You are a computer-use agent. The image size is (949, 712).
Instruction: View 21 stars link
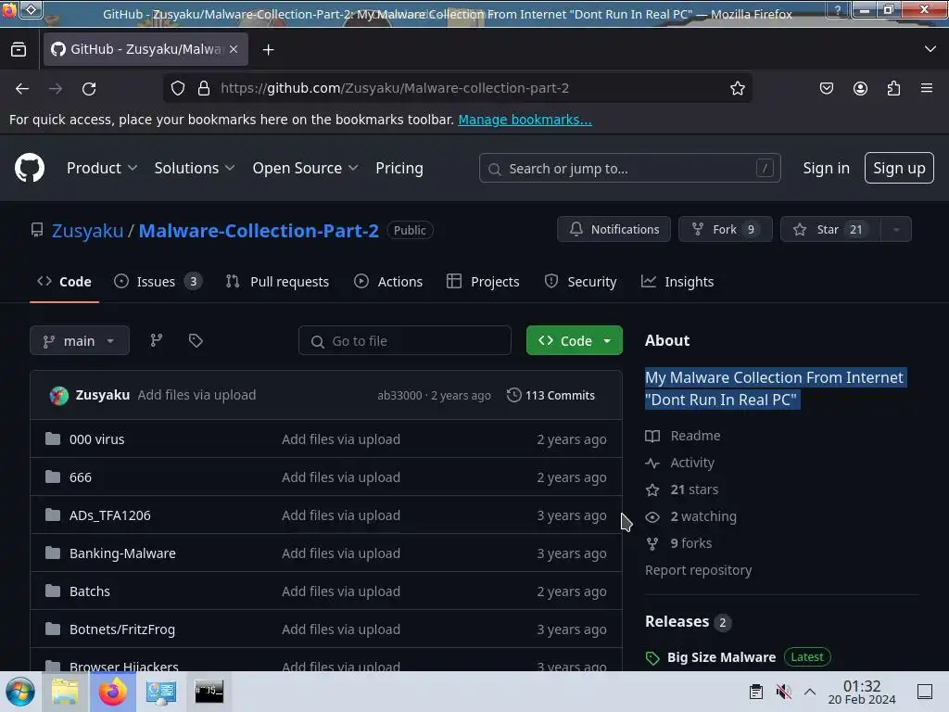(681, 489)
